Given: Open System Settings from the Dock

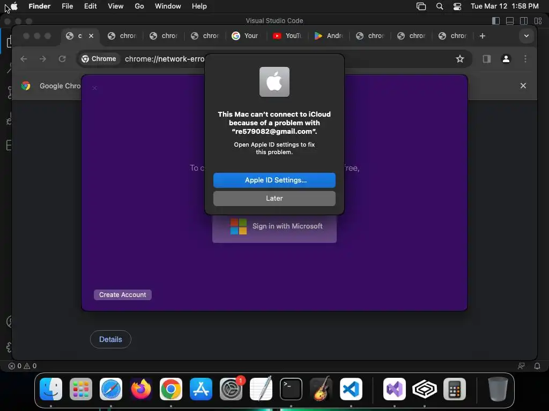Looking at the screenshot, I should coord(231,389).
